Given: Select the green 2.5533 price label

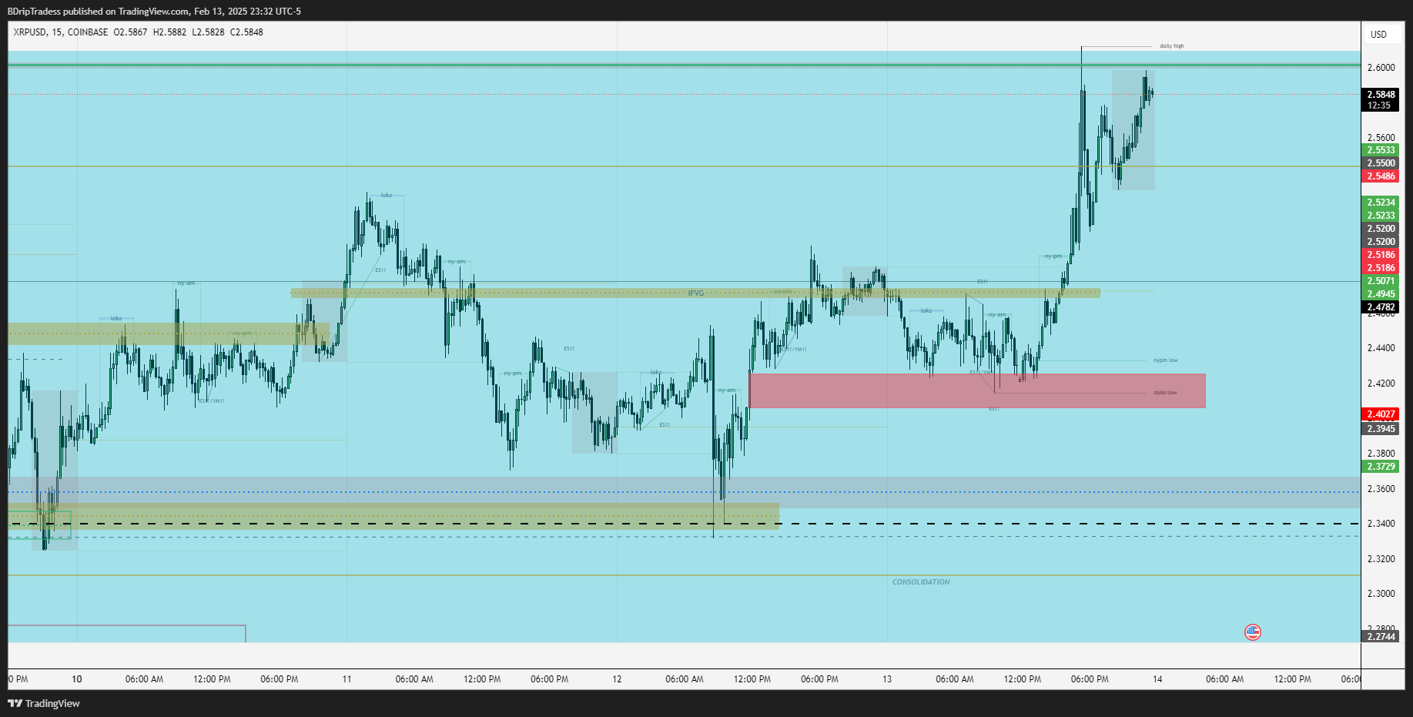Looking at the screenshot, I should coord(1381,150).
